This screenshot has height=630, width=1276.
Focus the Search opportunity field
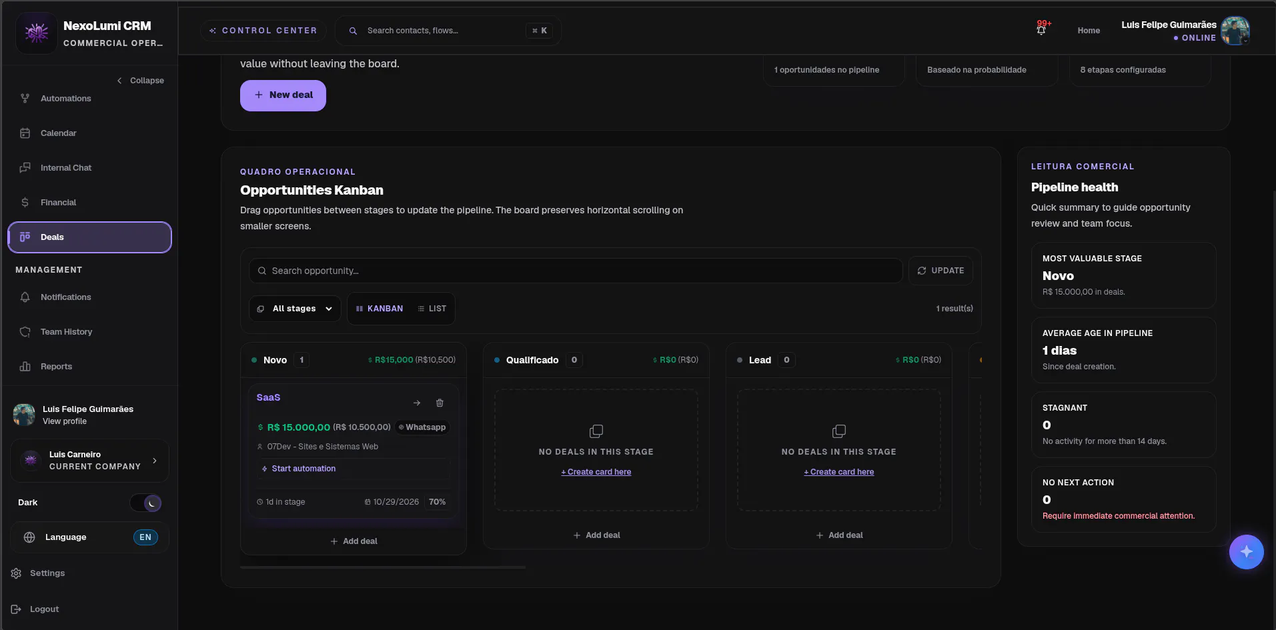pyautogui.click(x=576, y=271)
